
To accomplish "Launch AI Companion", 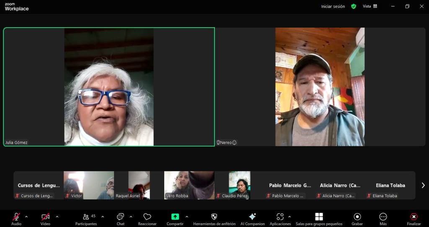I will (252, 217).
